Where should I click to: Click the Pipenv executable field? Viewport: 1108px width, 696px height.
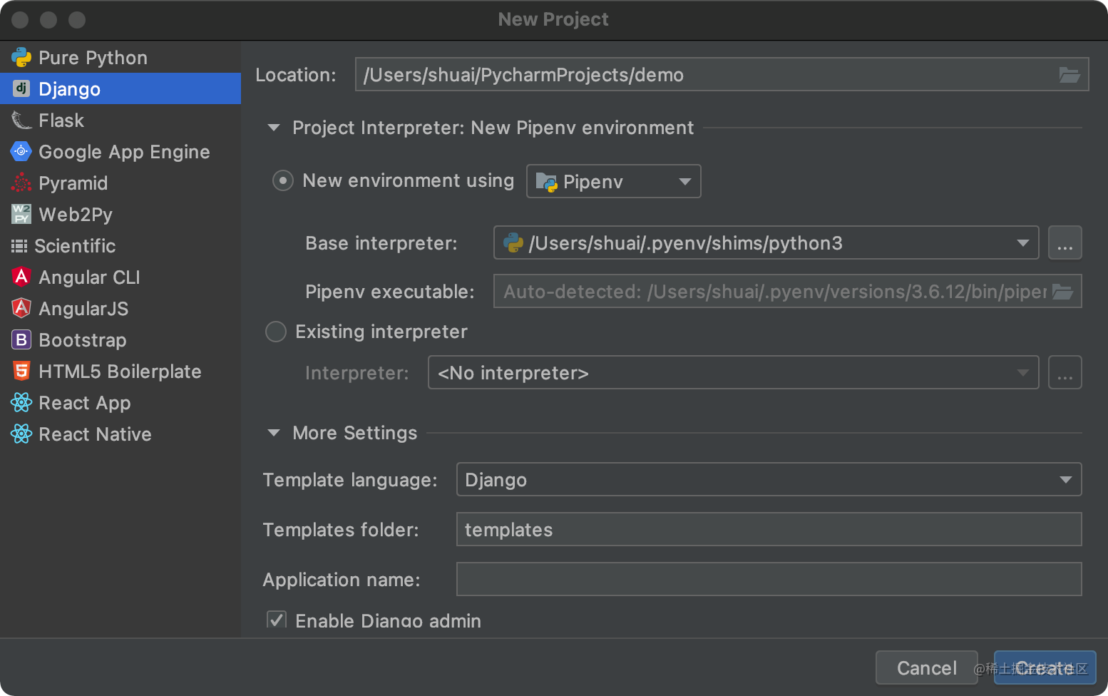[787, 291]
